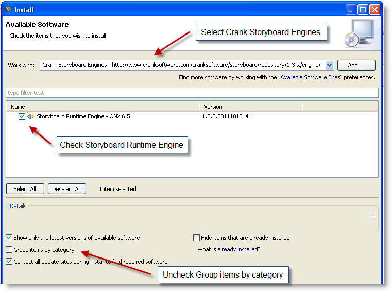
Task: Sort by the Name column header
Action: point(103,107)
